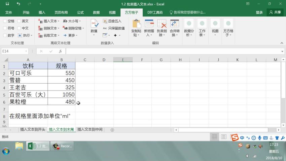
Task: Click the 大小写 change case tool
Action: click(x=72, y=21)
